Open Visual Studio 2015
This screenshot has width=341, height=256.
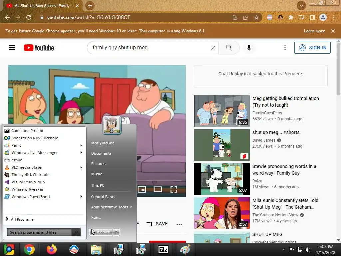45,182
